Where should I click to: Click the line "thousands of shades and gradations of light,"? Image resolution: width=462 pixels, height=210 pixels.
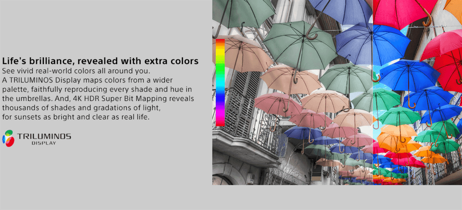coord(81,107)
